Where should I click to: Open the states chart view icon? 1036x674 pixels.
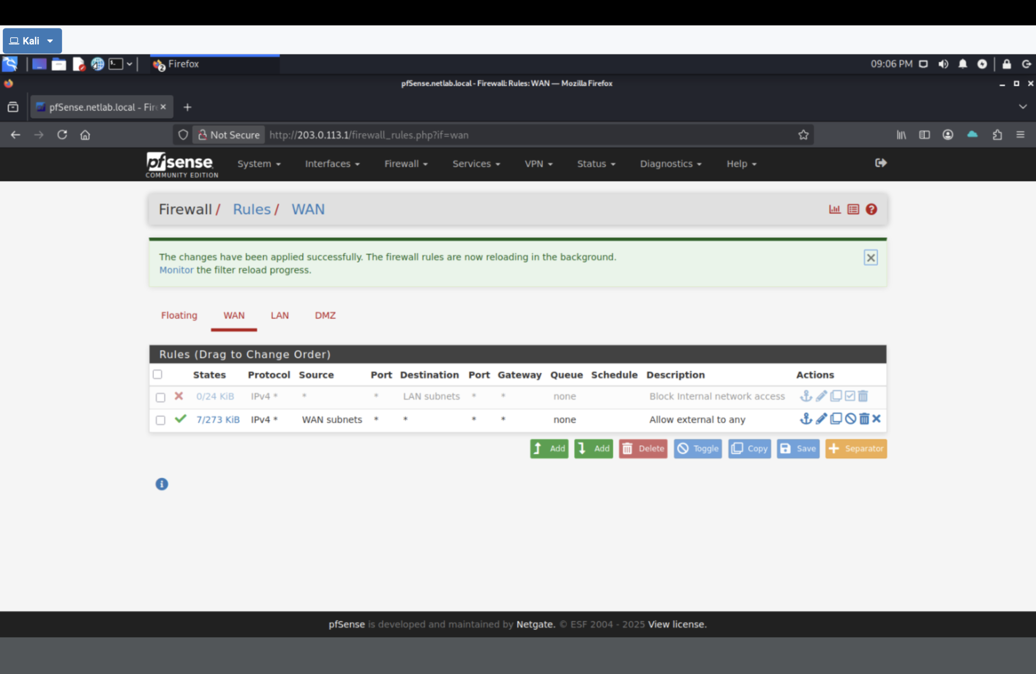[x=834, y=209]
